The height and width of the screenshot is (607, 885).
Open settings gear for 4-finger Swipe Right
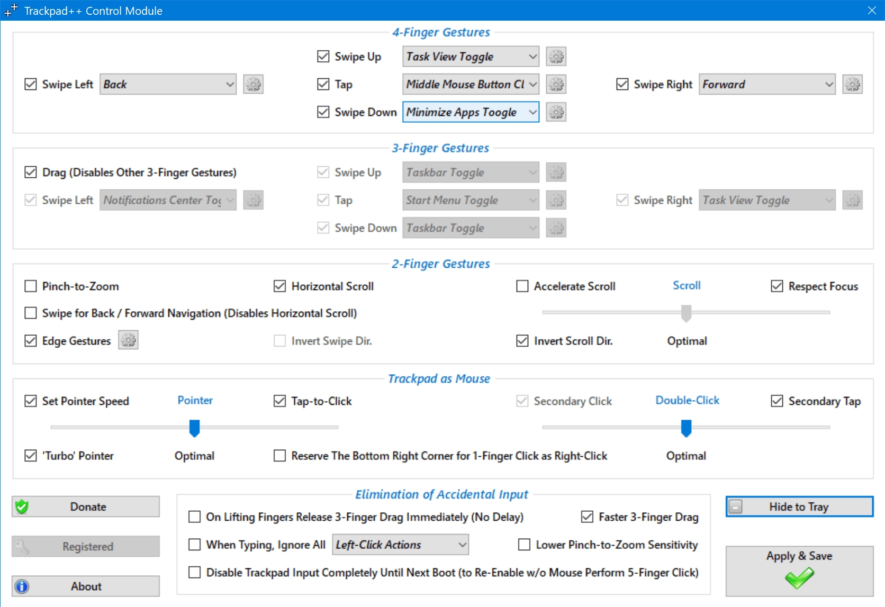tap(852, 84)
